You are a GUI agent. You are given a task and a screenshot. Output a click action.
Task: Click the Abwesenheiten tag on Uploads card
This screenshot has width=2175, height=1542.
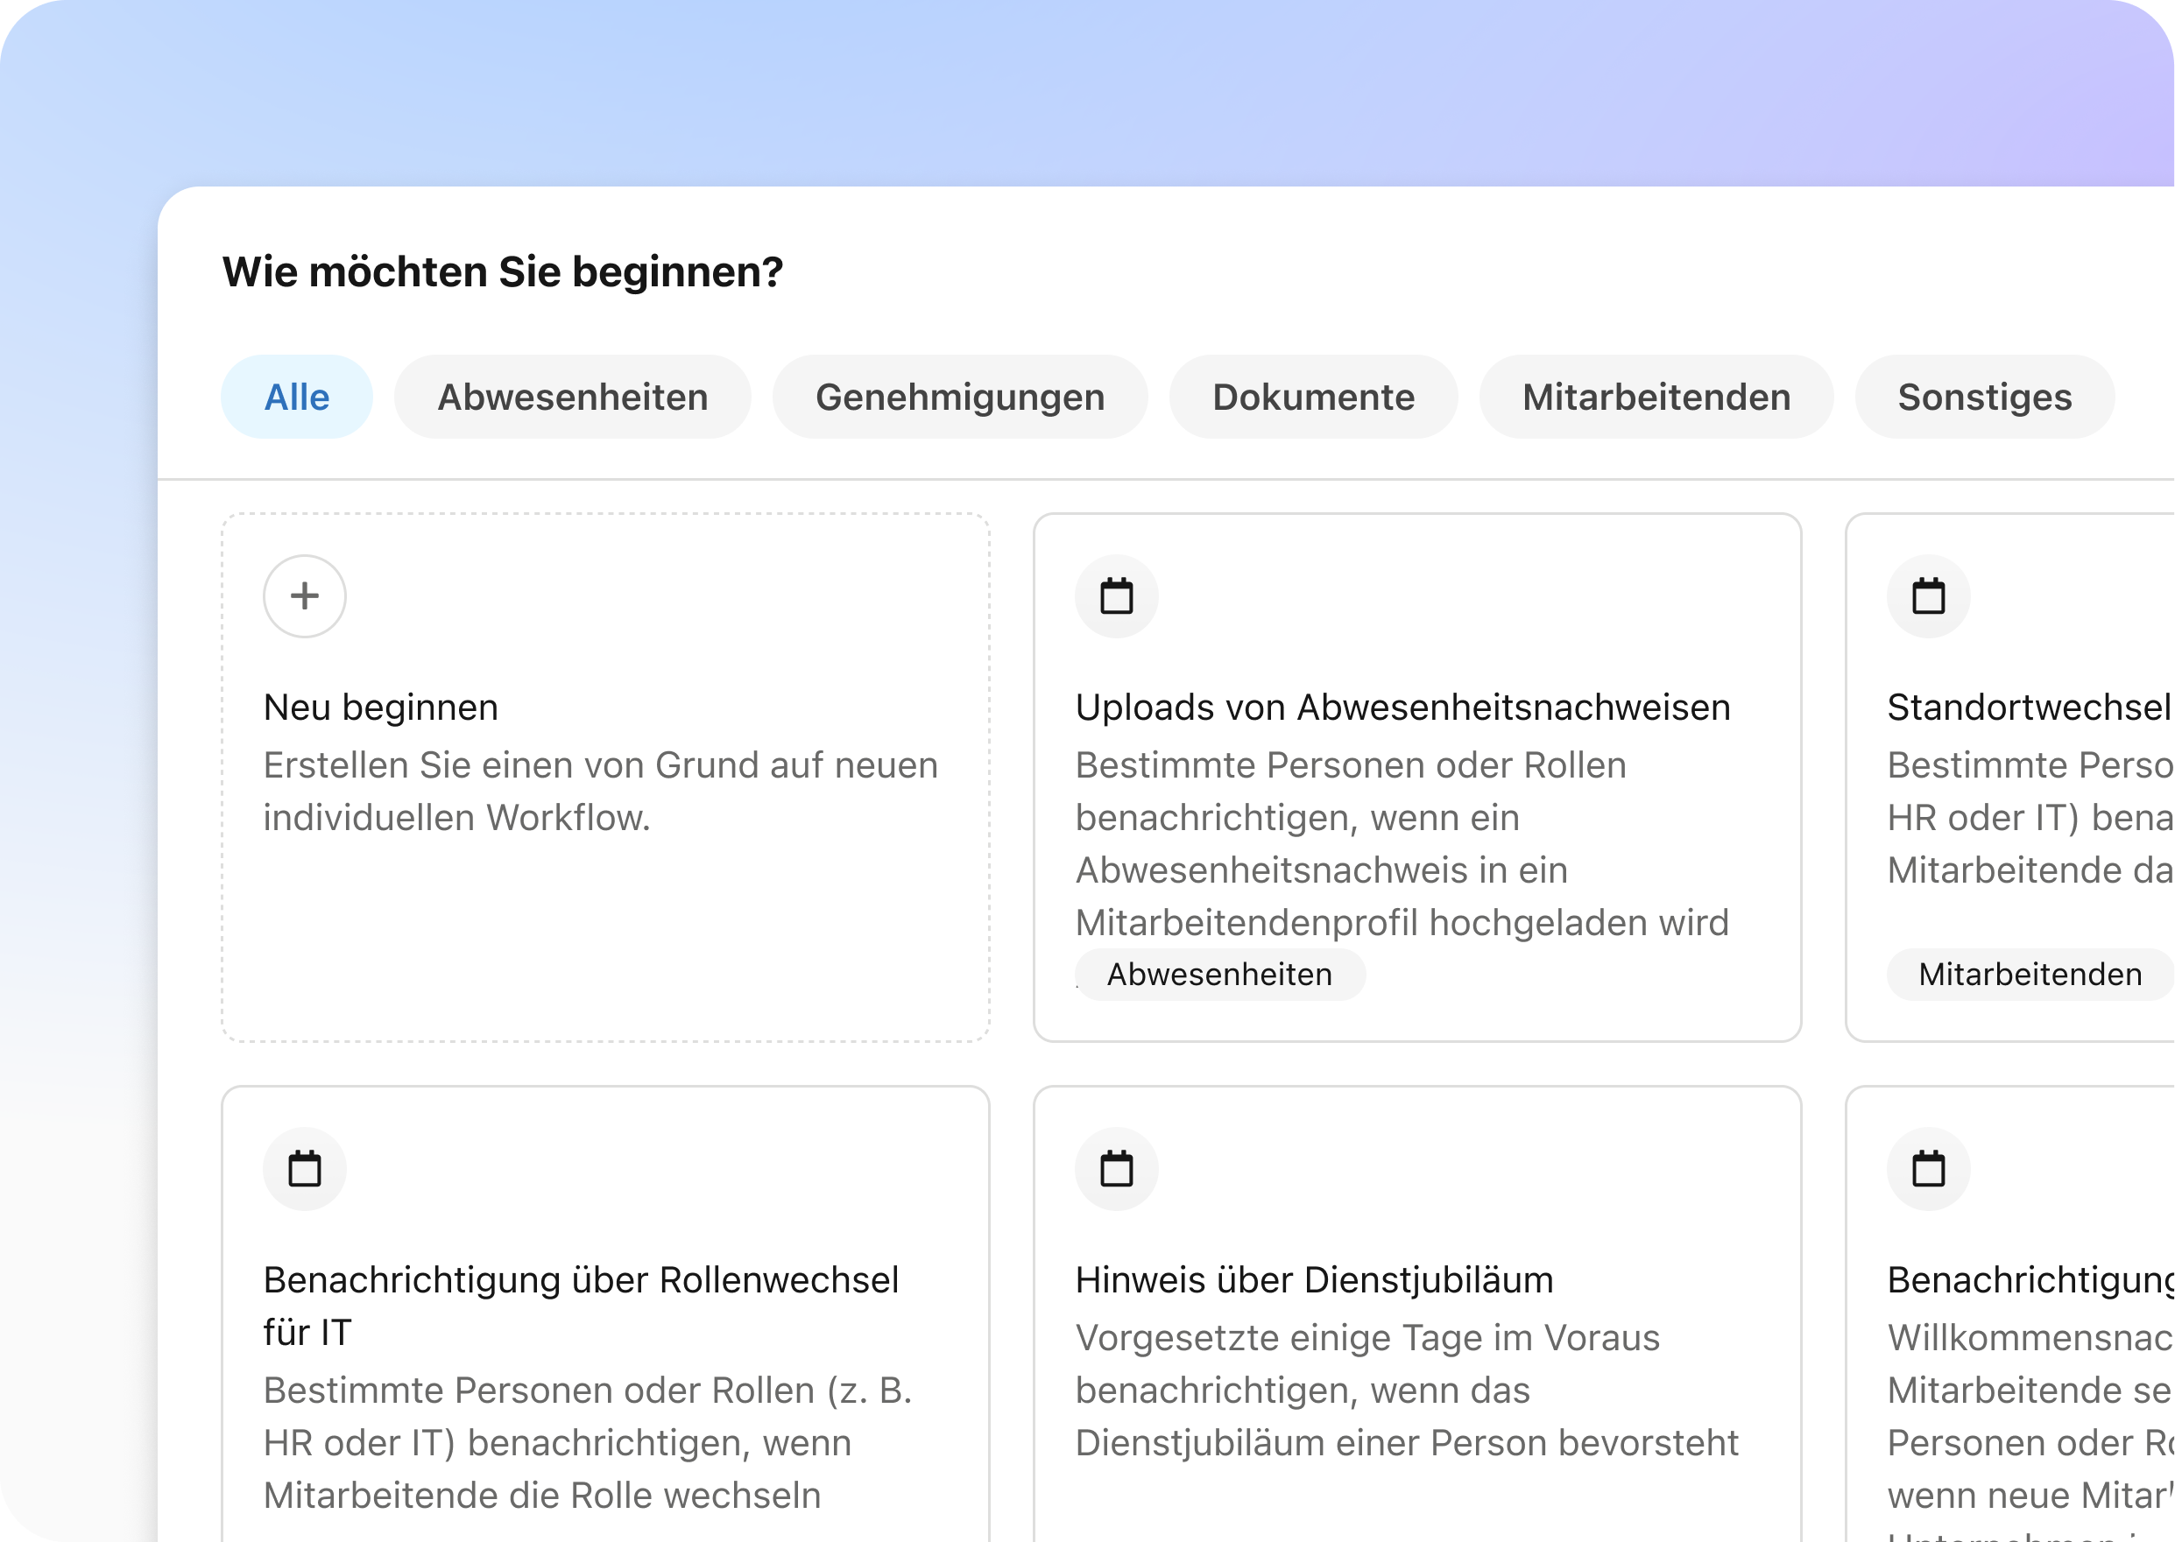(1220, 975)
